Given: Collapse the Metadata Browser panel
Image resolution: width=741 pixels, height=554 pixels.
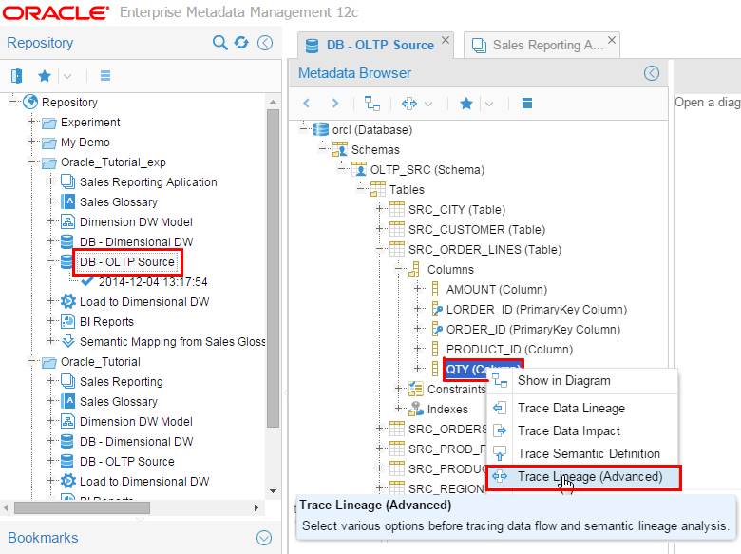Looking at the screenshot, I should 652,73.
